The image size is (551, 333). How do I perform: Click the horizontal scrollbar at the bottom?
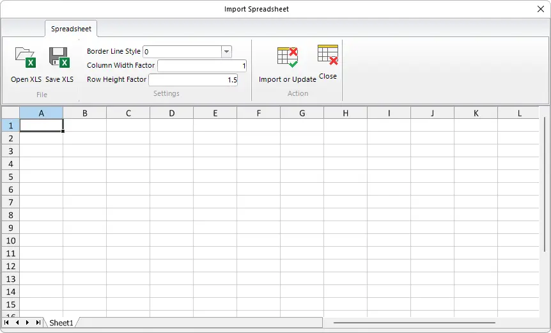pyautogui.click(x=414, y=323)
